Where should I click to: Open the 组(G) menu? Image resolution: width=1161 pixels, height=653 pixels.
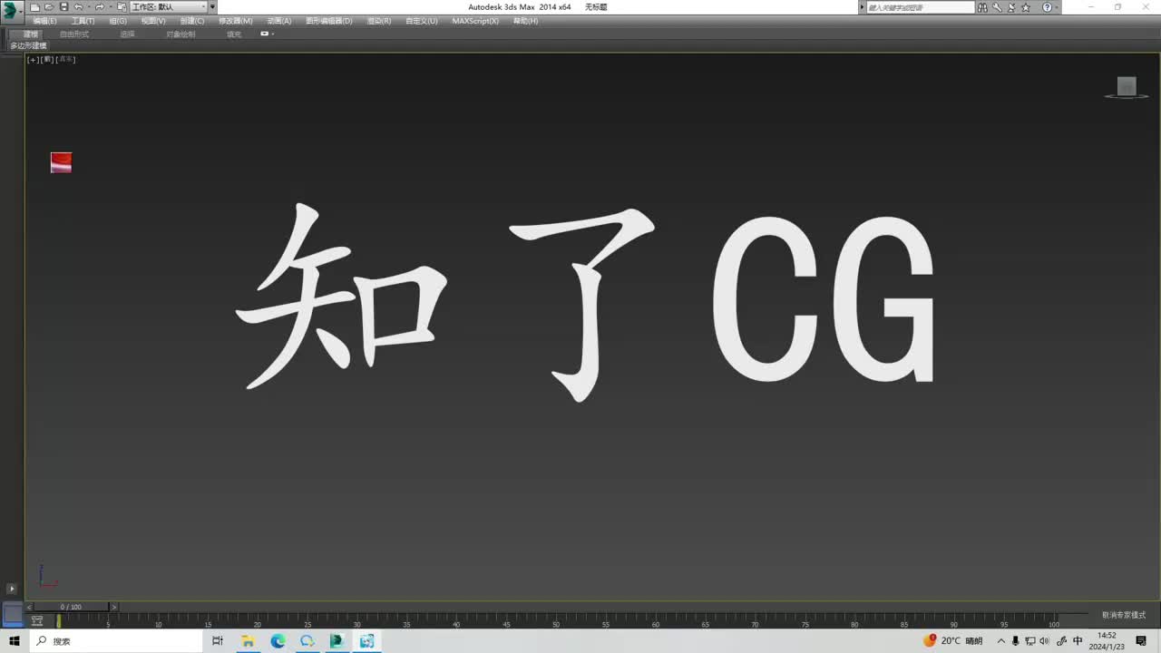[x=118, y=21]
